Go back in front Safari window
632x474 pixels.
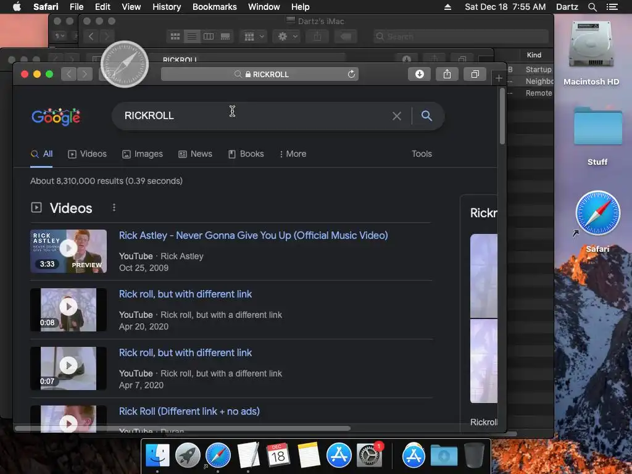(x=69, y=74)
